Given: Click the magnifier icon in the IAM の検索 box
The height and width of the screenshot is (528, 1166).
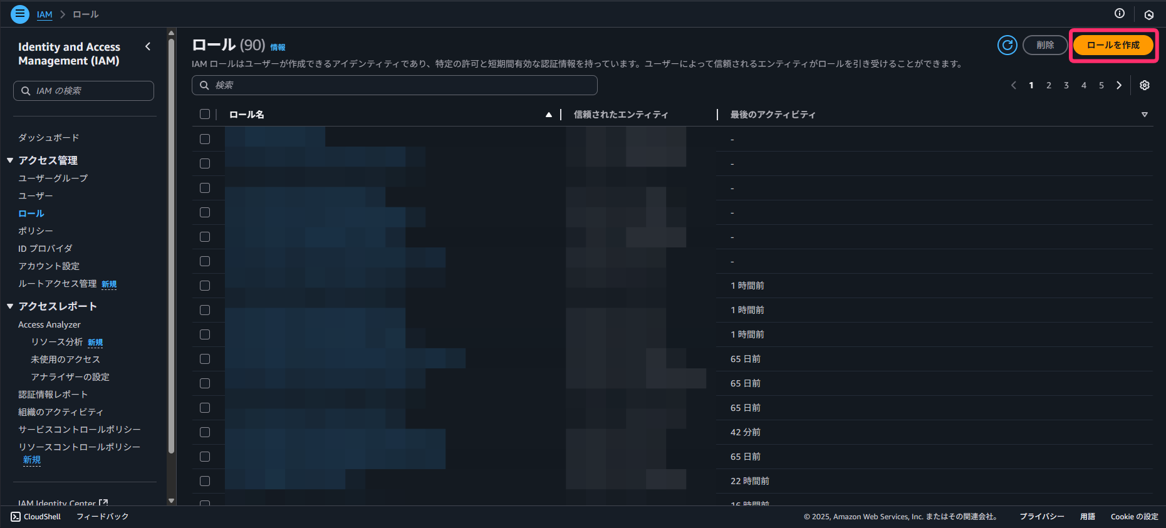Looking at the screenshot, I should tap(26, 91).
